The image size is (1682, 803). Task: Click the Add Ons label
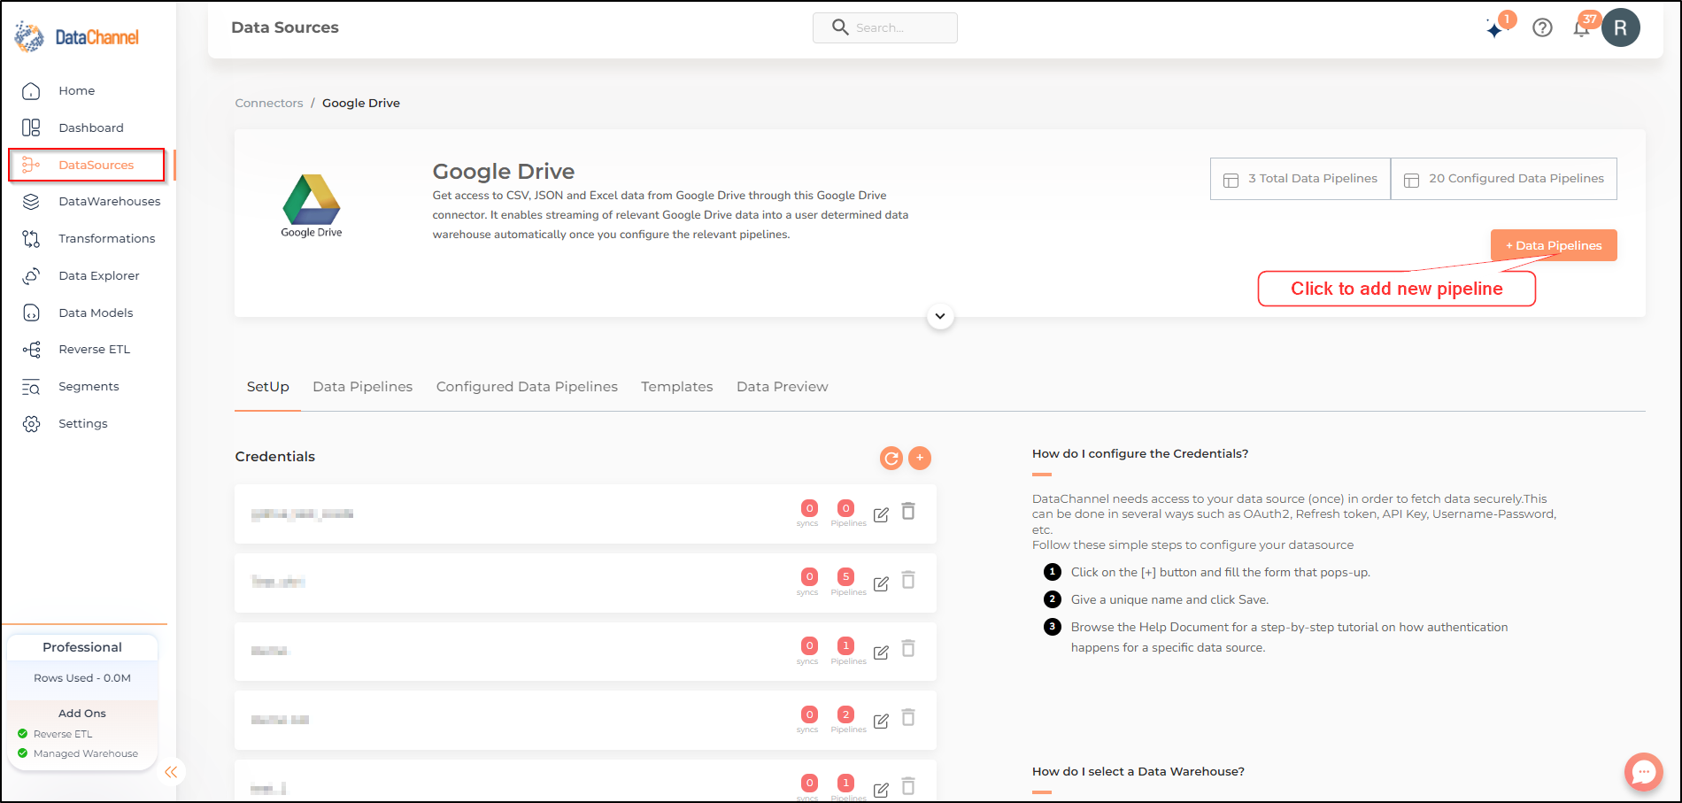(82, 714)
